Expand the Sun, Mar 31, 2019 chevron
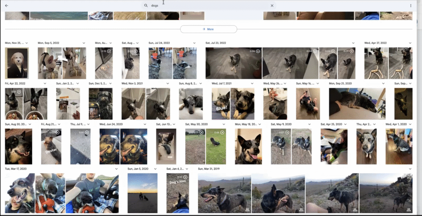The height and width of the screenshot is (216, 422). (x=410, y=169)
